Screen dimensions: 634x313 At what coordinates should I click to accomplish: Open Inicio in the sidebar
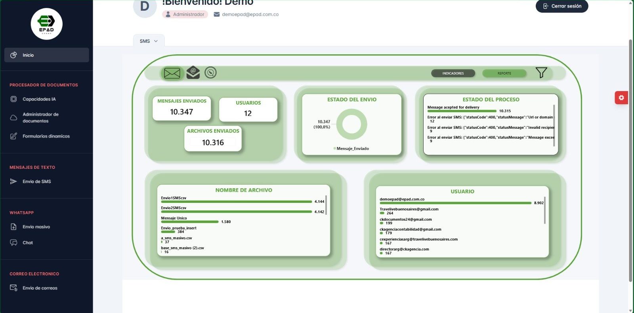coord(46,55)
